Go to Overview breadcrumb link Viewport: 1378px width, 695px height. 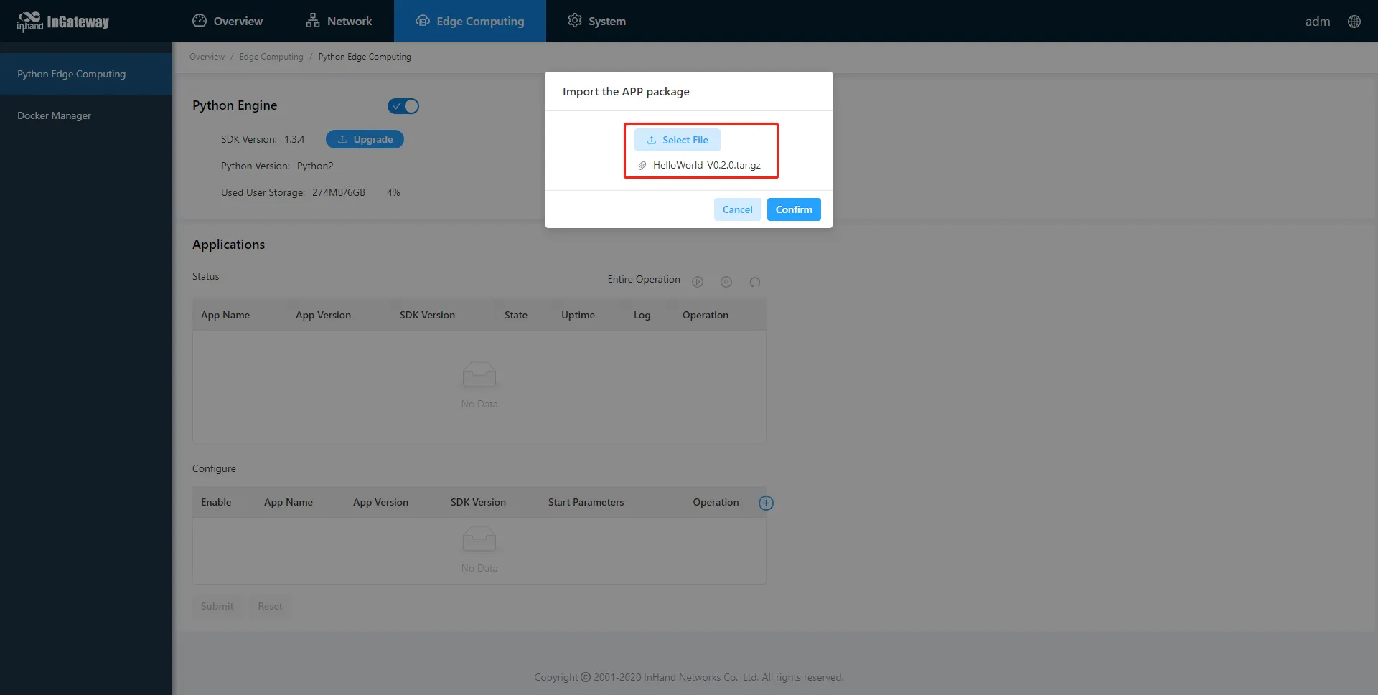click(207, 57)
